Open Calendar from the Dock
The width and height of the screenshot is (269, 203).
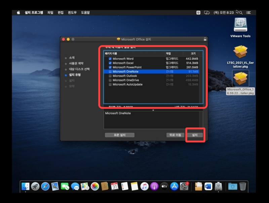point(115,187)
